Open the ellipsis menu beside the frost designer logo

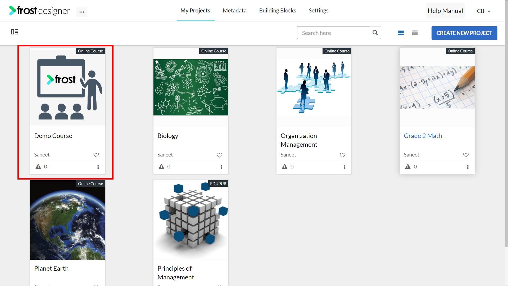82,12
